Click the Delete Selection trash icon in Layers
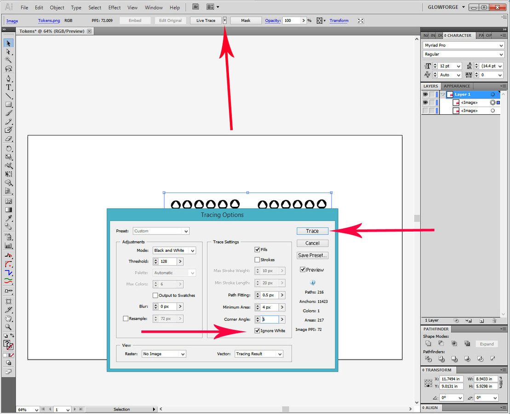The width and height of the screenshot is (510, 414). [494, 320]
